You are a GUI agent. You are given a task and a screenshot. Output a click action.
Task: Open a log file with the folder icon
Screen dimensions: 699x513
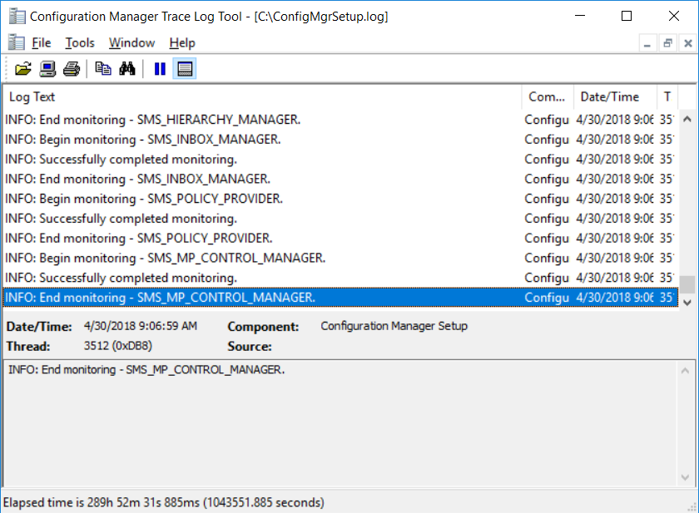point(22,69)
